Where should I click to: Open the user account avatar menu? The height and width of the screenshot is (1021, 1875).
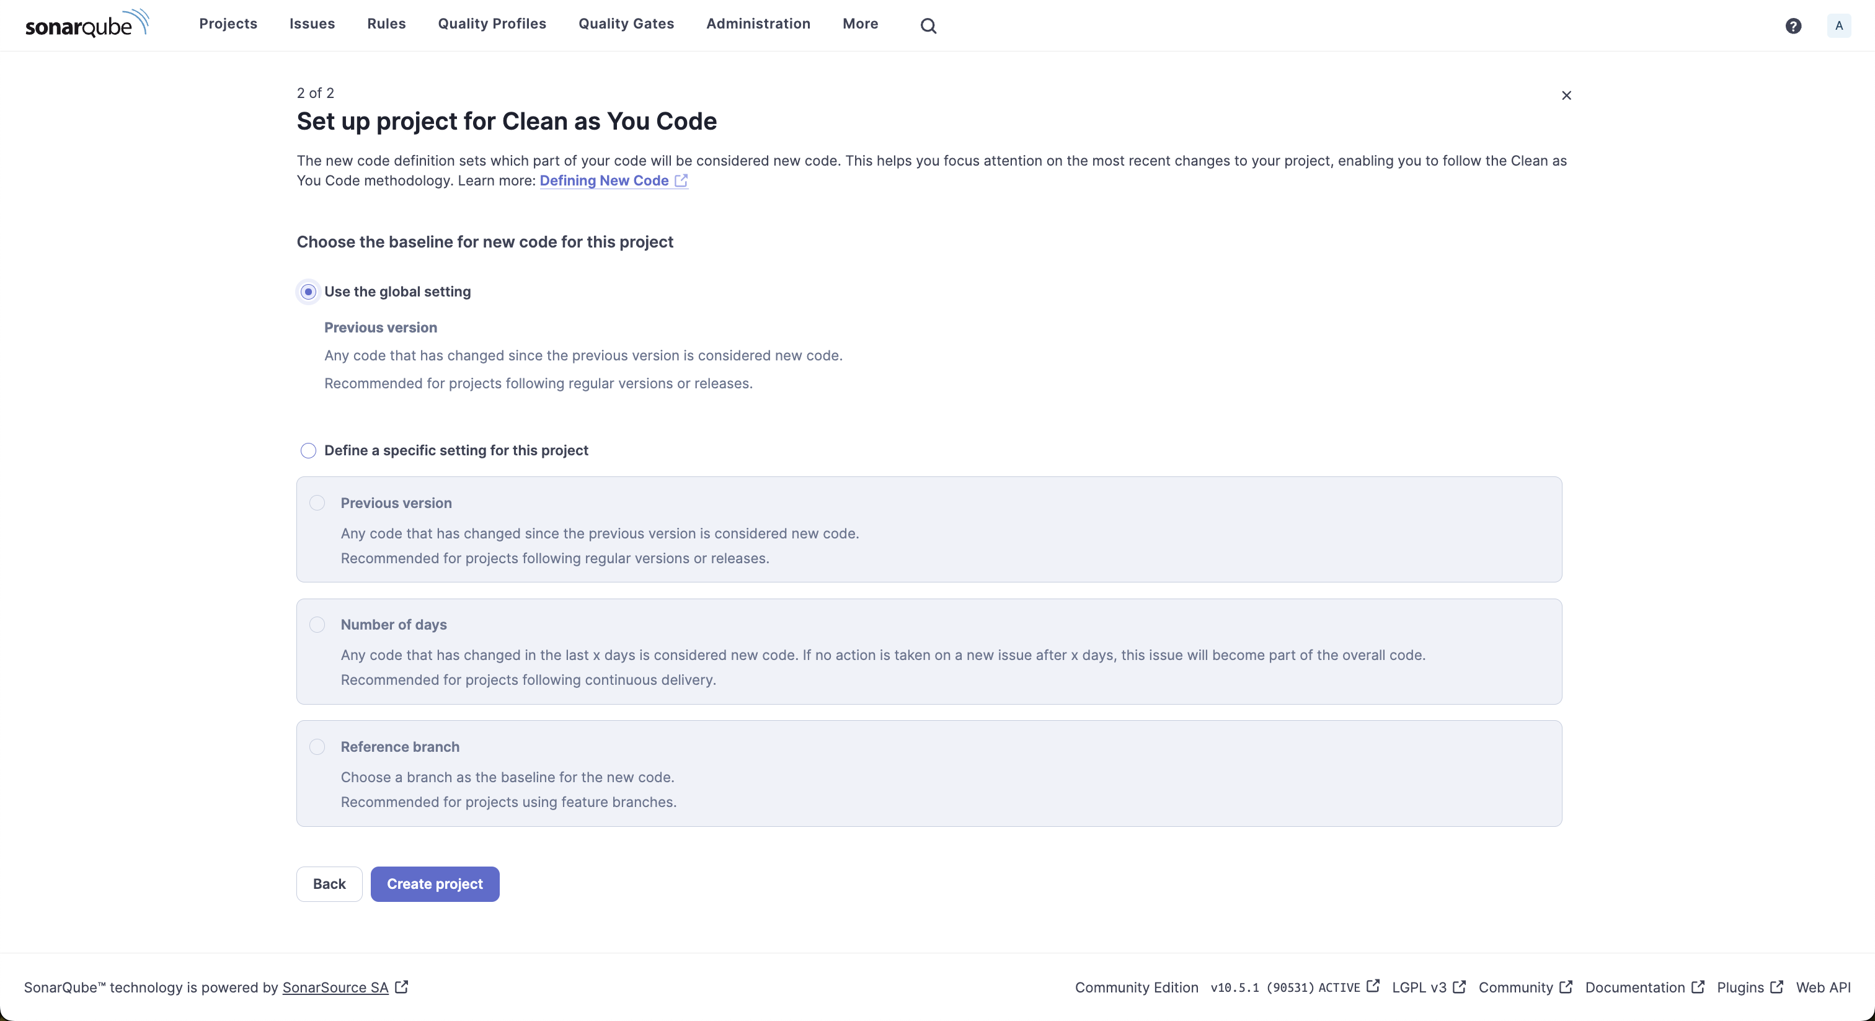[x=1839, y=25]
